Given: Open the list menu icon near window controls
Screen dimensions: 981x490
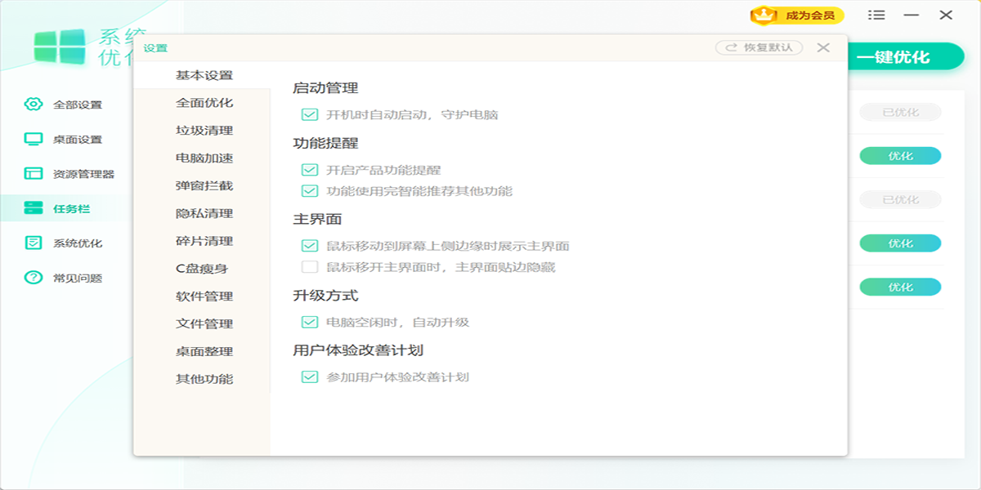Looking at the screenshot, I should tap(877, 15).
